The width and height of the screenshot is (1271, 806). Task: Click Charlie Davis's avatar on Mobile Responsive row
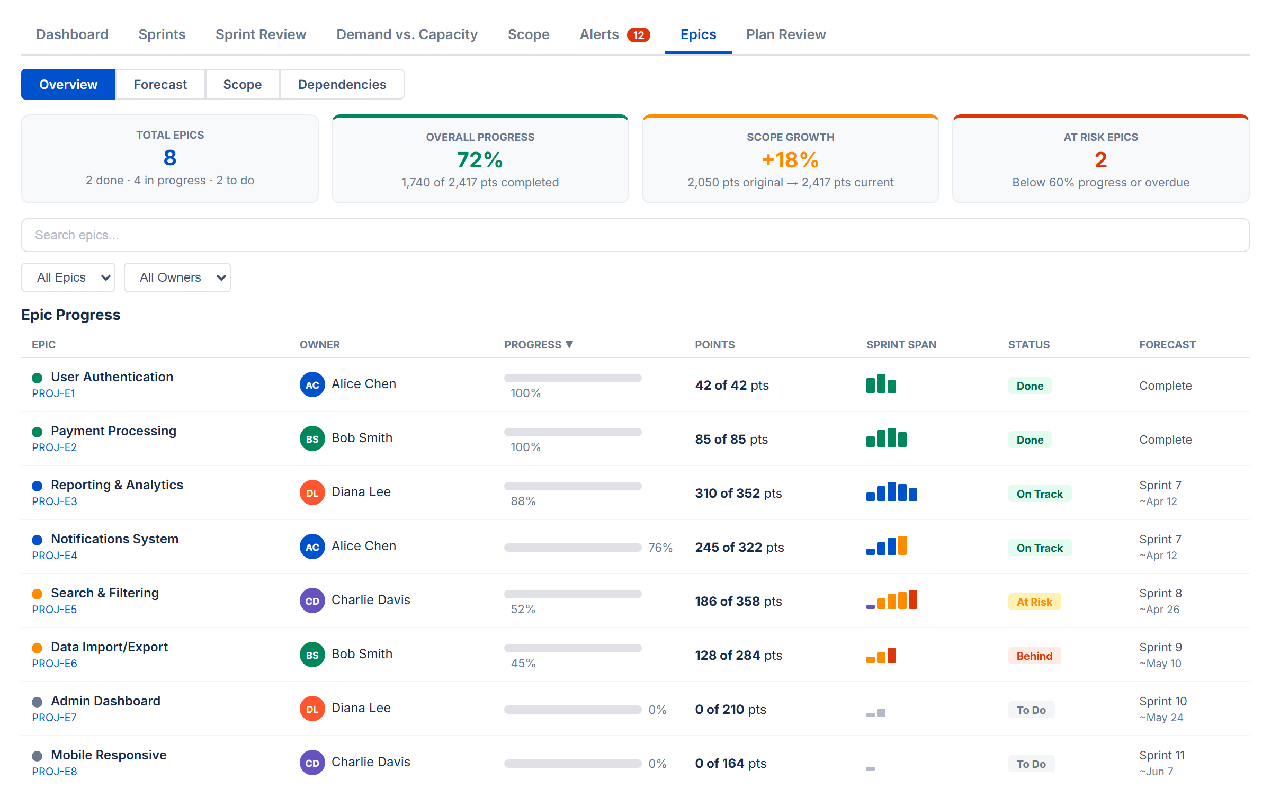[312, 763]
